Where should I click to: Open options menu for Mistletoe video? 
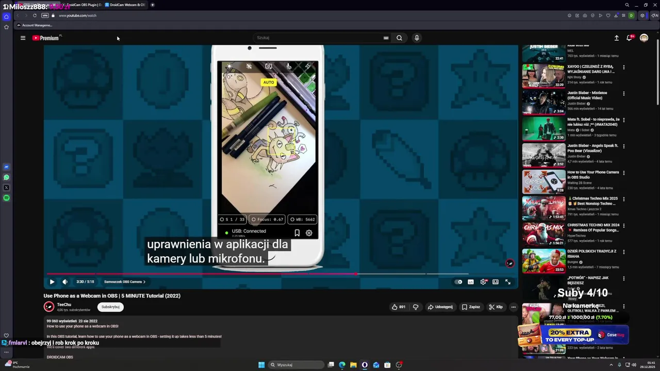click(x=624, y=94)
